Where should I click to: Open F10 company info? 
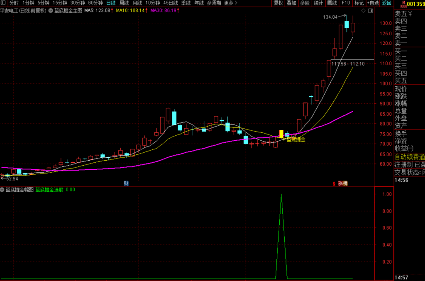tap(346, 3)
